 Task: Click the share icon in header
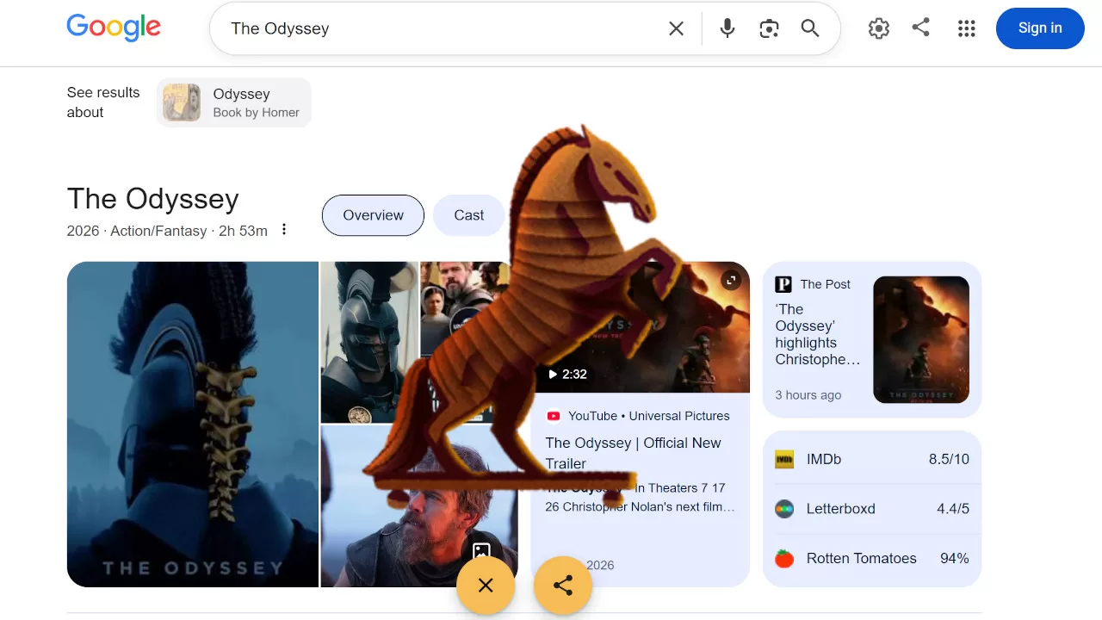(x=921, y=28)
